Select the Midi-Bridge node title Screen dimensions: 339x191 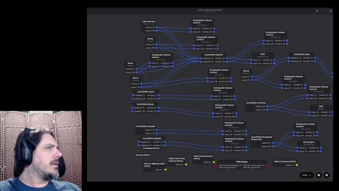click(x=242, y=162)
